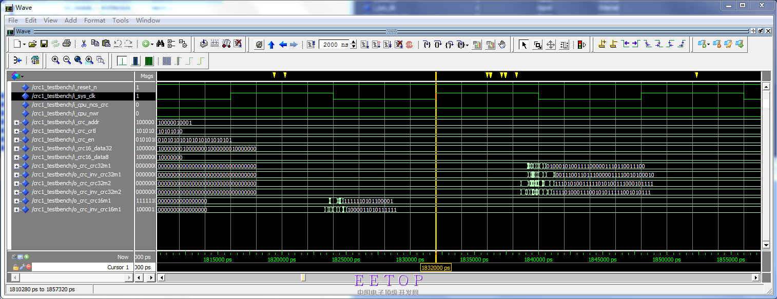Screen dimensions: 777x299
Task: Click the Insert Cursor icon
Action: [x=603, y=44]
